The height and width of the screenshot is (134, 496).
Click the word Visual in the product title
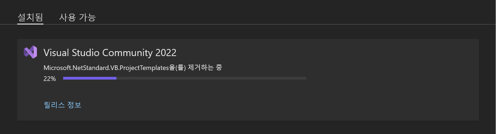coord(56,53)
